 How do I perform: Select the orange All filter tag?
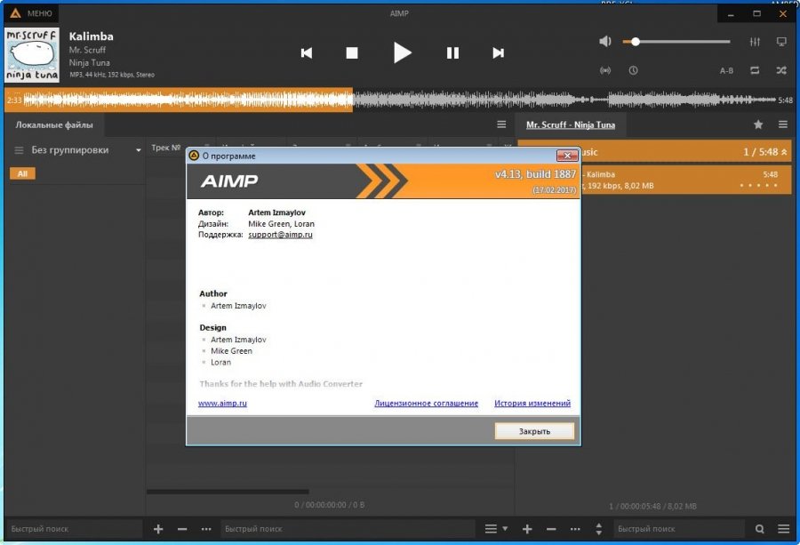[22, 173]
